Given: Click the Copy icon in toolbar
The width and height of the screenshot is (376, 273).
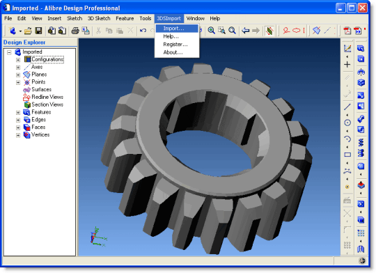Looking at the screenshot, I should coord(109,31).
